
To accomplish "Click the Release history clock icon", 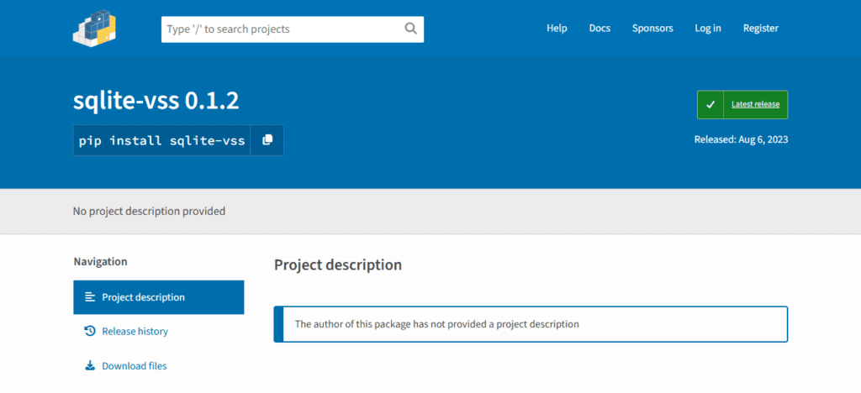I will pos(90,331).
